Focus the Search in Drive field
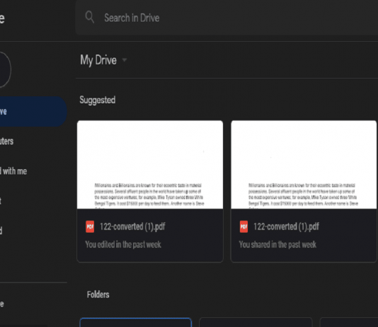The image size is (378, 327). [x=227, y=18]
